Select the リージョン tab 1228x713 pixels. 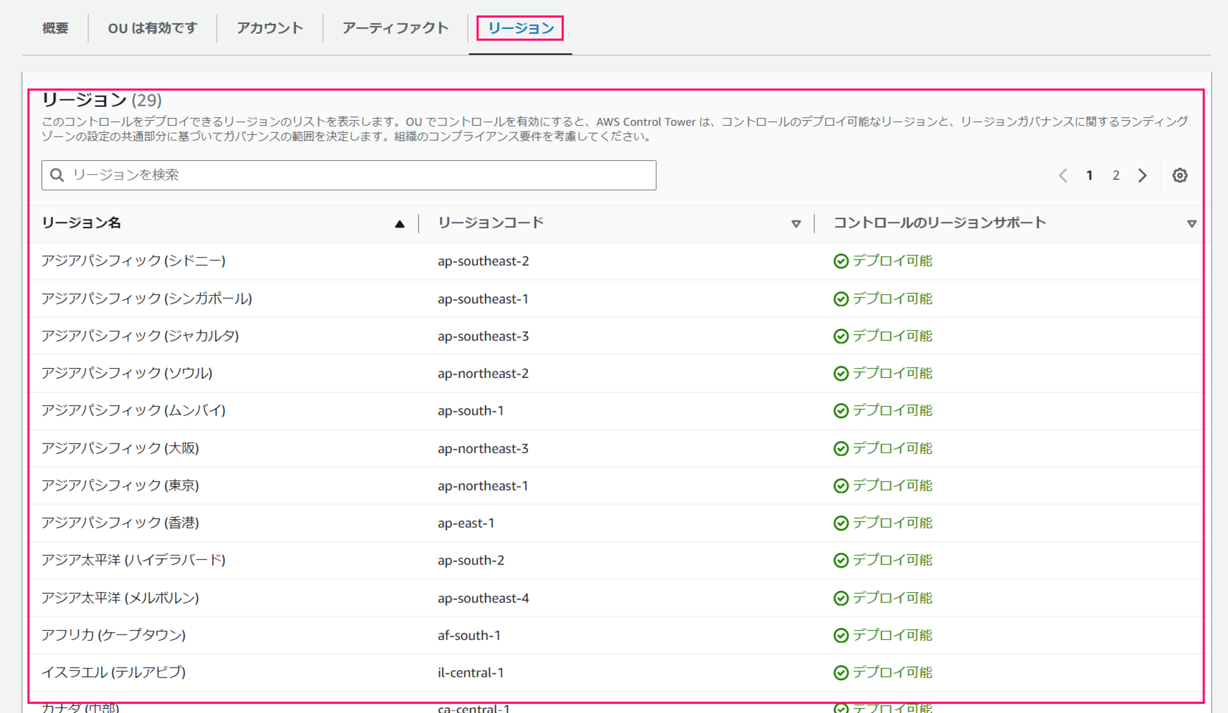point(521,28)
